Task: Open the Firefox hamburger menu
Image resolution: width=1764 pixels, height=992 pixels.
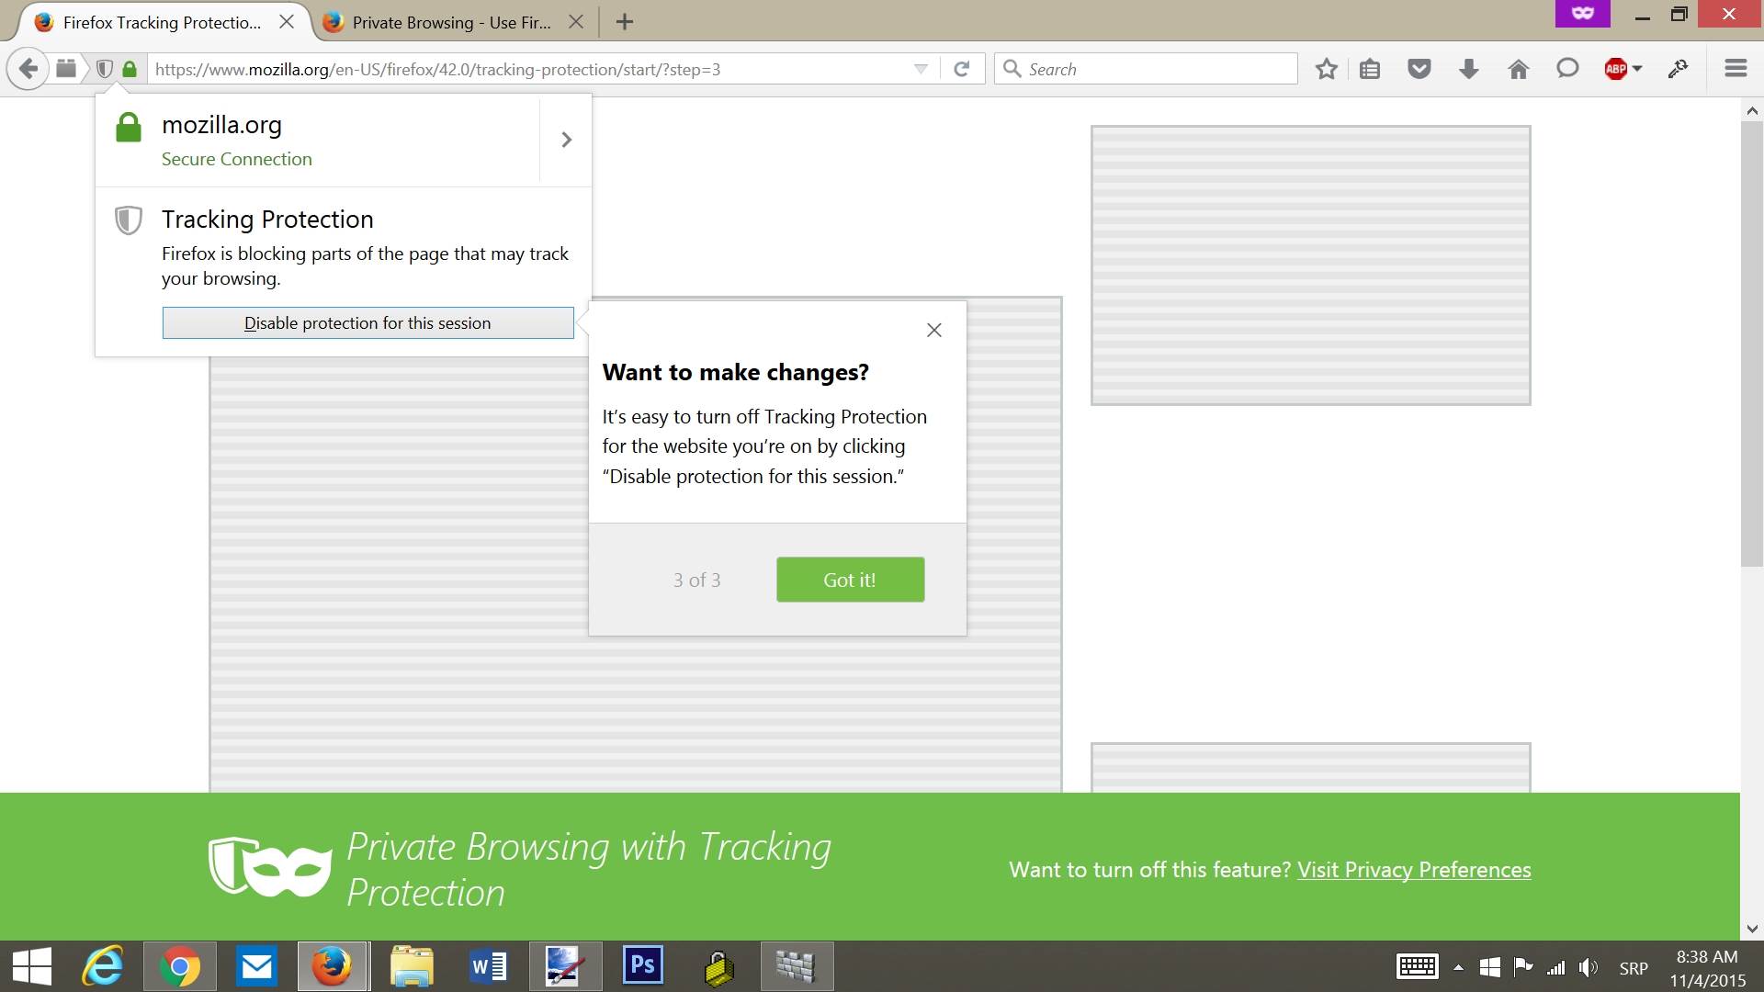Action: 1736,68
